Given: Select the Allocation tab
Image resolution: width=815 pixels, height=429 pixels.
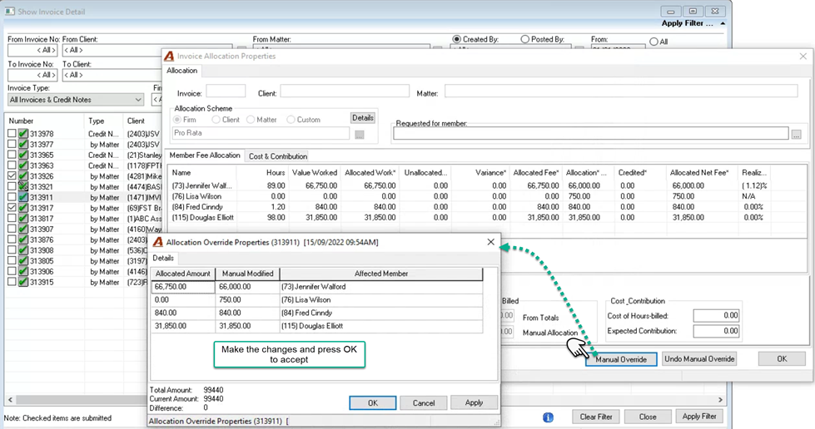Looking at the screenshot, I should pyautogui.click(x=182, y=71).
